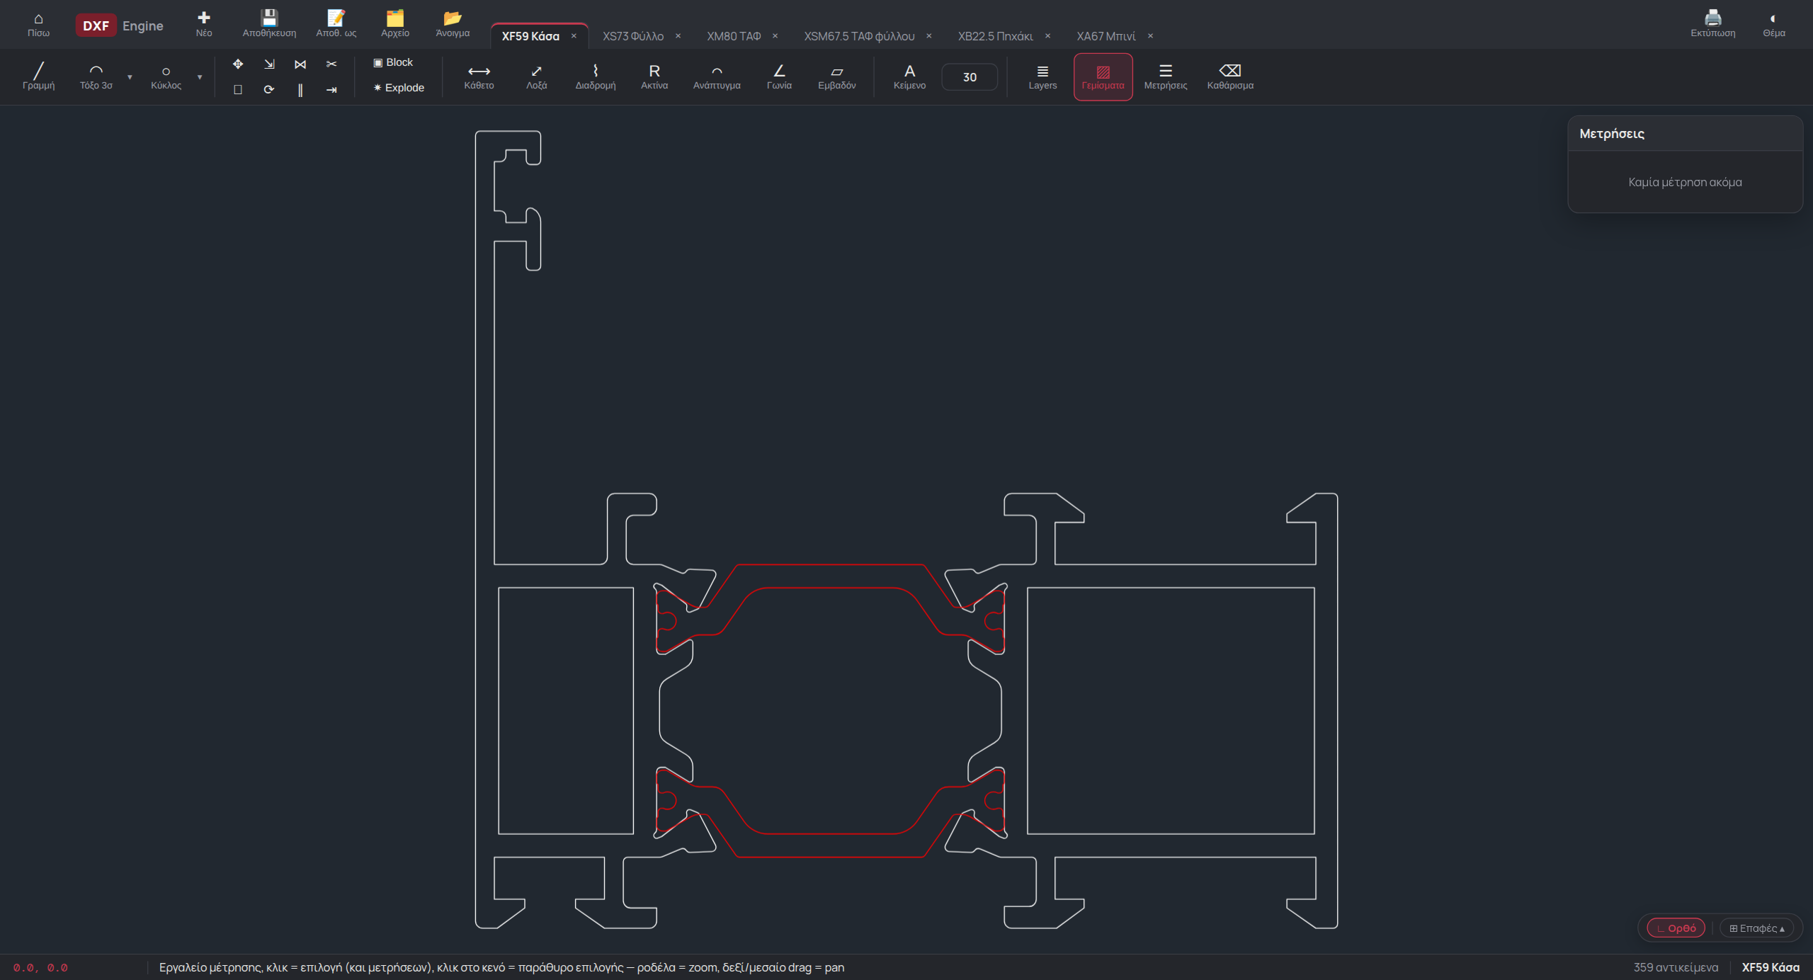Activate the parallel offset tool icon
Viewport: 1813px width, 980px height.
[x=300, y=89]
